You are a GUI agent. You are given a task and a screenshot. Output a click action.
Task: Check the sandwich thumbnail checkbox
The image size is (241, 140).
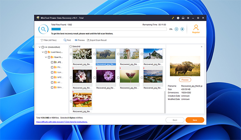tap(71, 101)
